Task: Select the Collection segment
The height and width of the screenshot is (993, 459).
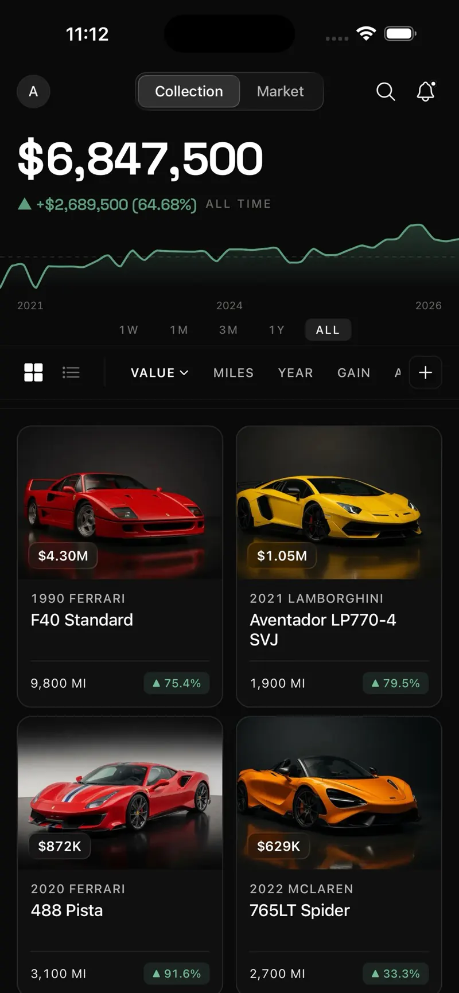Action: (189, 91)
